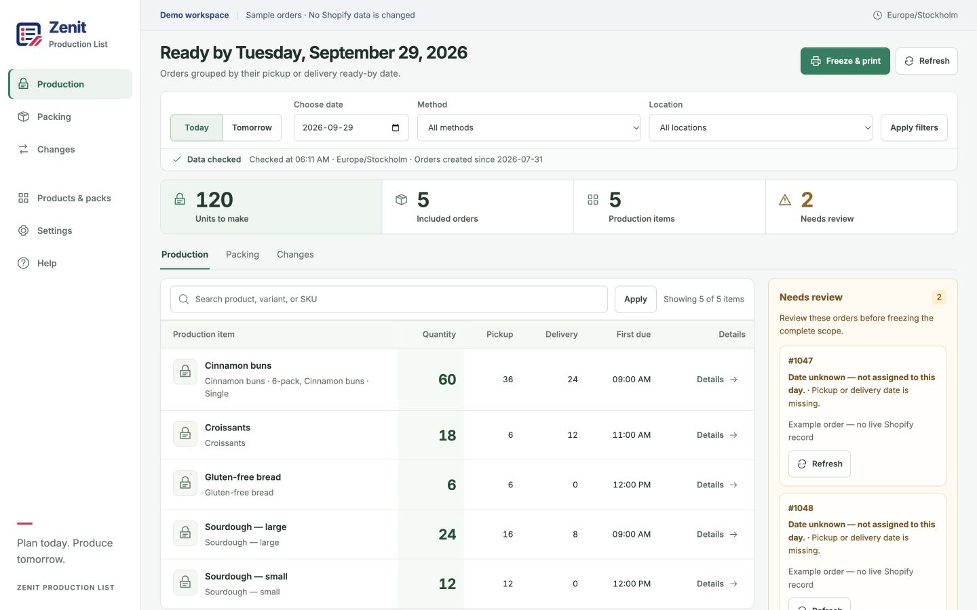Open Details for Sourdough — small
This screenshot has width=977, height=610.
(717, 584)
